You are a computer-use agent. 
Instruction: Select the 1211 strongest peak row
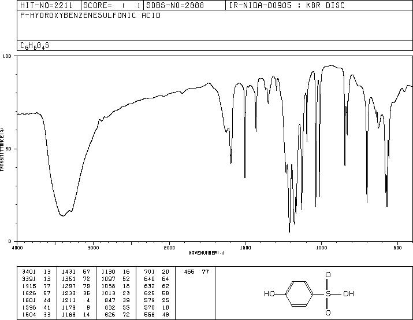(x=76, y=300)
